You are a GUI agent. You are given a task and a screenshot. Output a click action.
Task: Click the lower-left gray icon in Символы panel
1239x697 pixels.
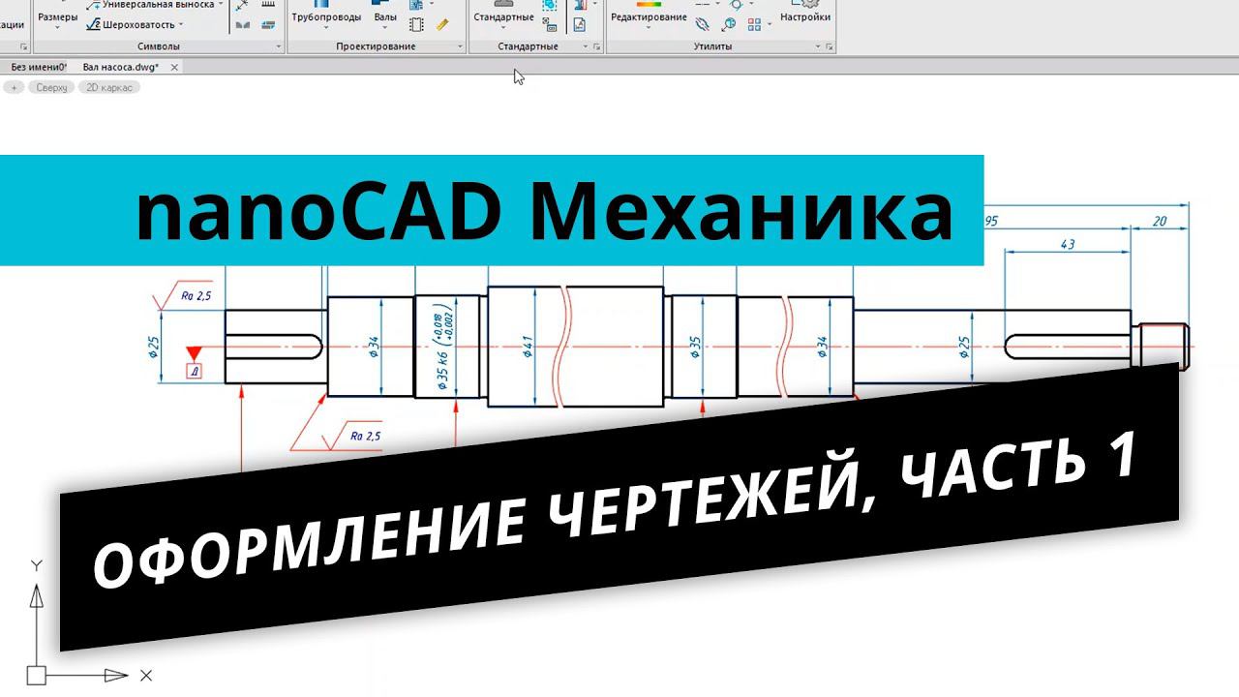(x=242, y=24)
